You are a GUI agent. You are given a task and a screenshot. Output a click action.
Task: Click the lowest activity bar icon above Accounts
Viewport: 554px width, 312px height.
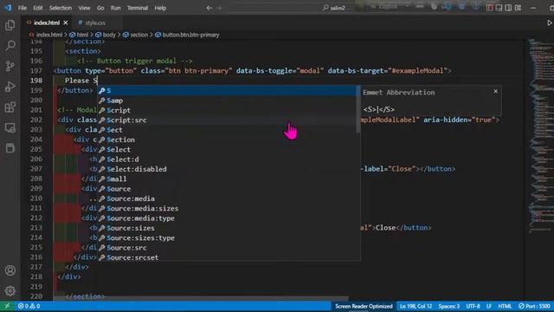pyautogui.click(x=10, y=148)
